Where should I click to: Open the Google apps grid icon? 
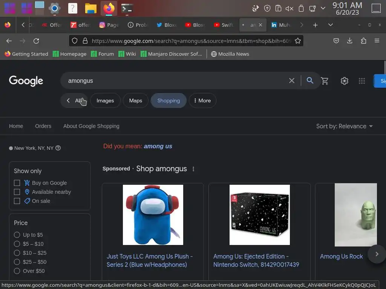pos(361,81)
